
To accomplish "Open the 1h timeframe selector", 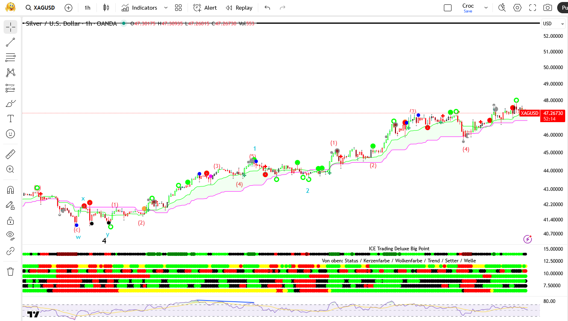I will [x=87, y=8].
